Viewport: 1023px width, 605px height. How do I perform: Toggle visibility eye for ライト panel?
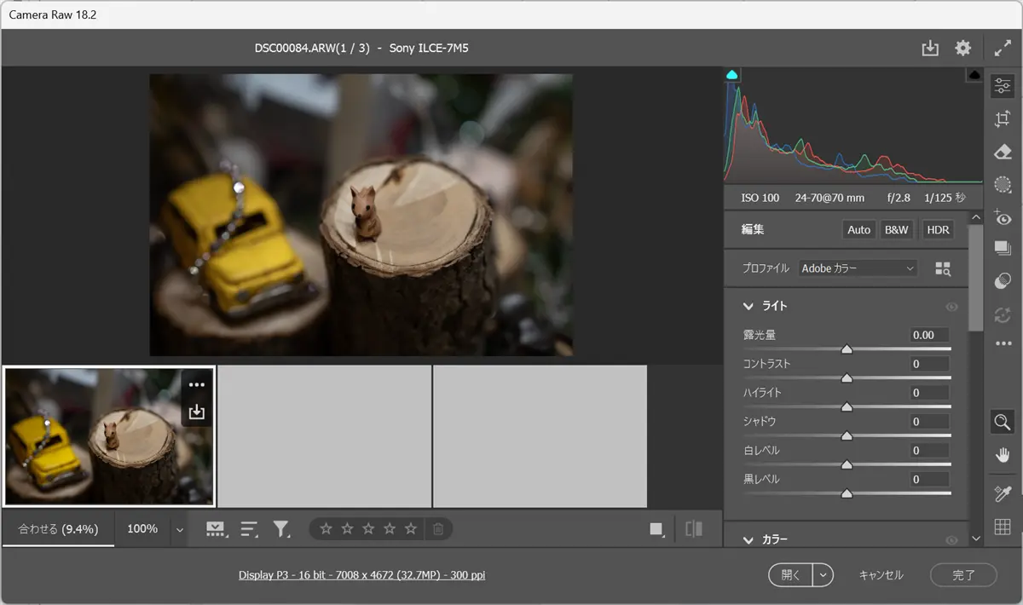click(951, 307)
